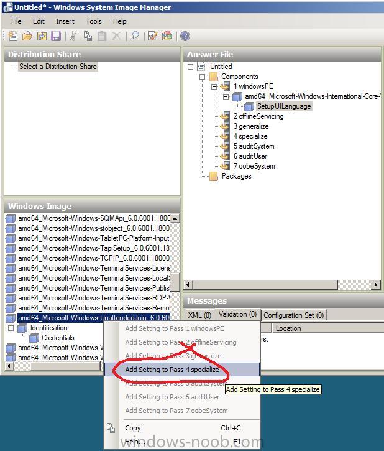
Task: Collapse the Identification node
Action: pos(11,328)
